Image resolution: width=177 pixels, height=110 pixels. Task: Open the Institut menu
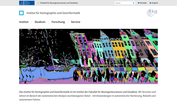pyautogui.click(x=24, y=22)
